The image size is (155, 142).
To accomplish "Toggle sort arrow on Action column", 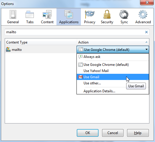I will pos(146,42).
